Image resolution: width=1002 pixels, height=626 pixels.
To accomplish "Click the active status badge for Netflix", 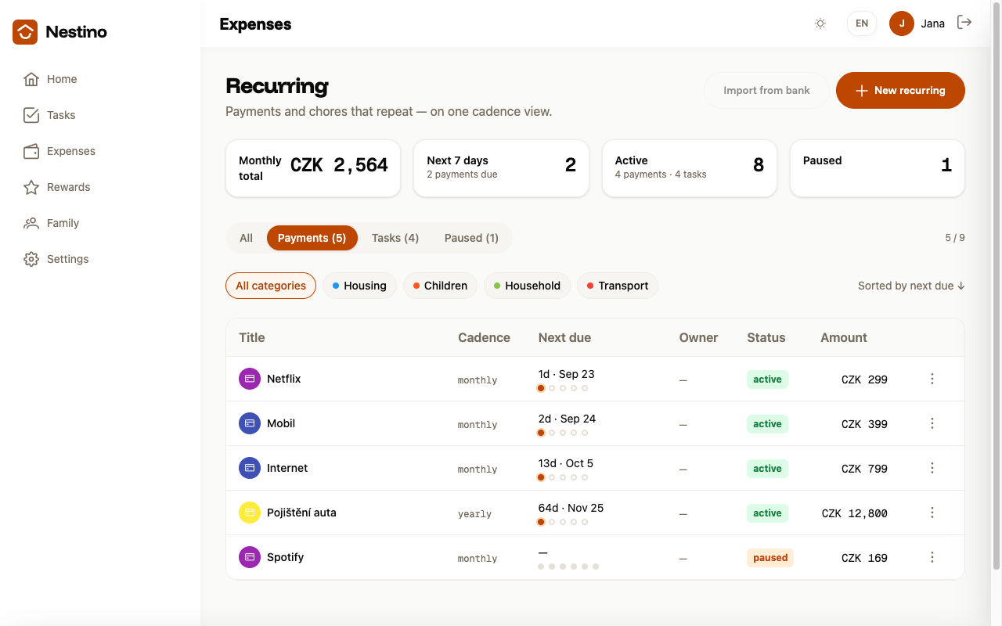I will (x=767, y=380).
